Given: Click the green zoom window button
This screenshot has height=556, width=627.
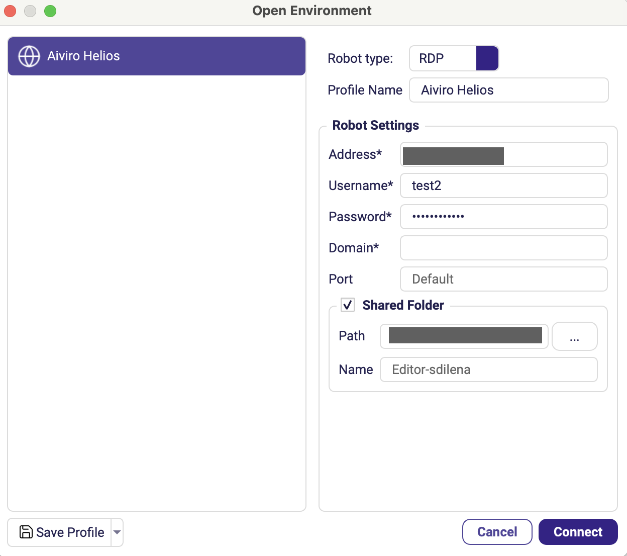Looking at the screenshot, I should [50, 11].
